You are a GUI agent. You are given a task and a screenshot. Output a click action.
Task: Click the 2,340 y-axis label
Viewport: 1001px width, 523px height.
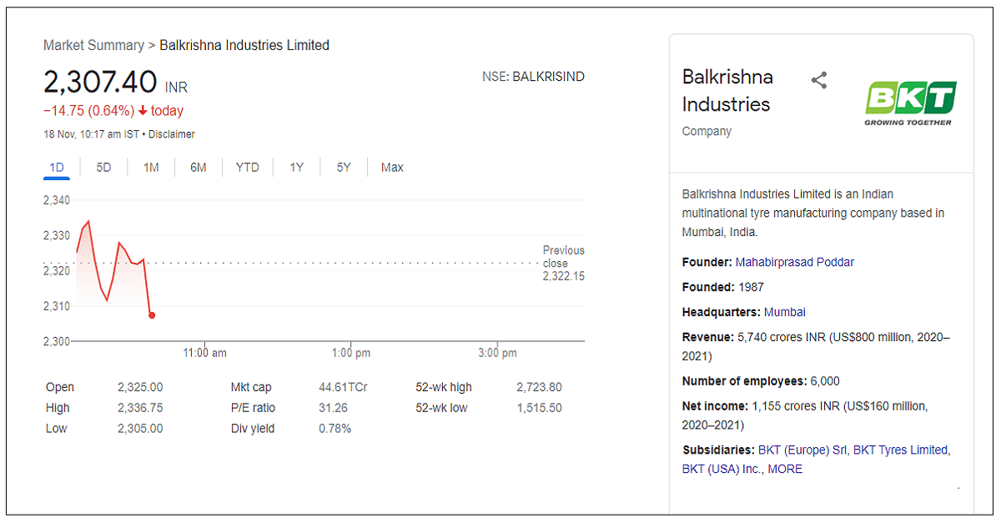pyautogui.click(x=57, y=200)
